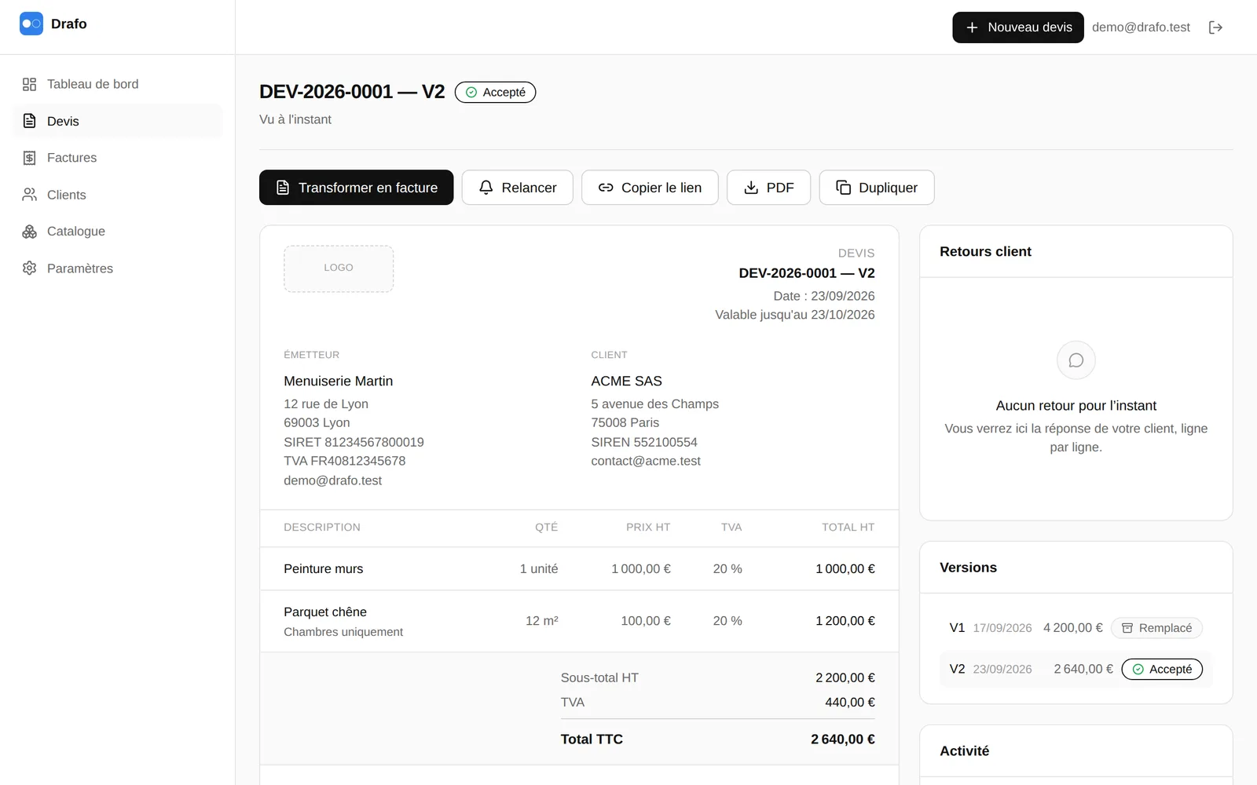This screenshot has width=1257, height=785.
Task: Click the client name 'ACME SAS'
Action: (627, 382)
